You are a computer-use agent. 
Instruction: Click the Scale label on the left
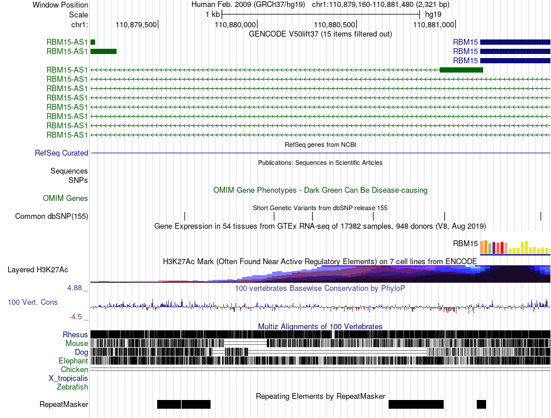(x=78, y=15)
